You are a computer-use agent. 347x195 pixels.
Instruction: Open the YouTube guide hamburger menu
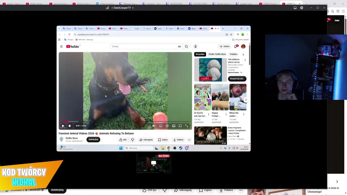point(61,47)
